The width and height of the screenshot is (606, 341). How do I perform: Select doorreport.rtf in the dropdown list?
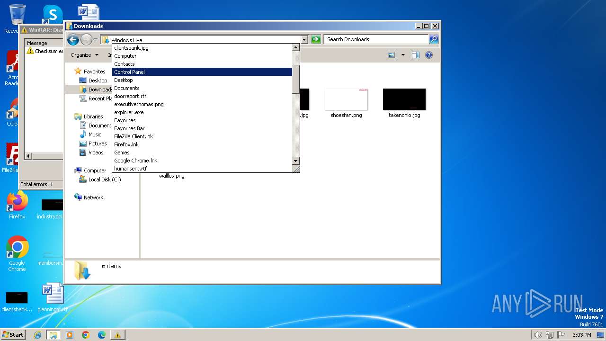pos(202,96)
